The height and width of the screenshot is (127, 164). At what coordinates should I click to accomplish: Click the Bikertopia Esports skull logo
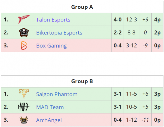[x=24, y=32]
